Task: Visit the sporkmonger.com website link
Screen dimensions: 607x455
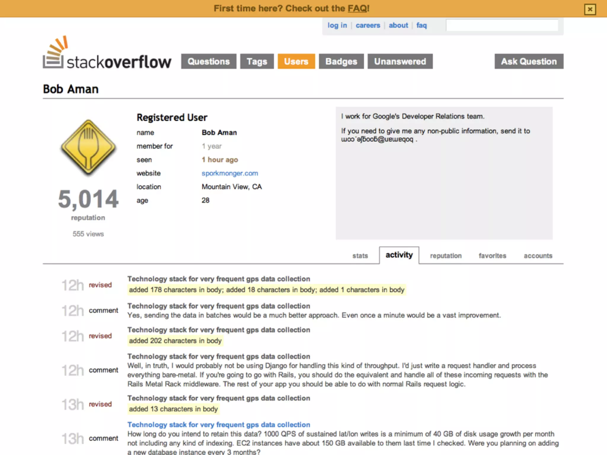Action: (x=230, y=173)
